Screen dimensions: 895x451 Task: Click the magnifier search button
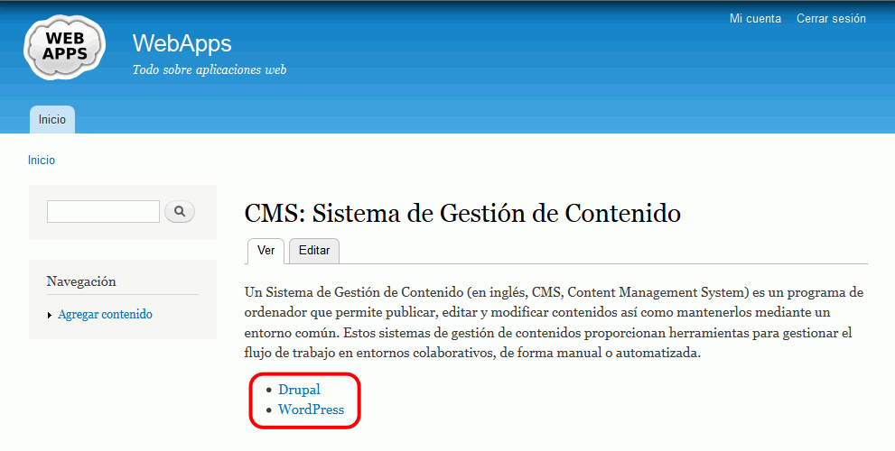pos(179,212)
